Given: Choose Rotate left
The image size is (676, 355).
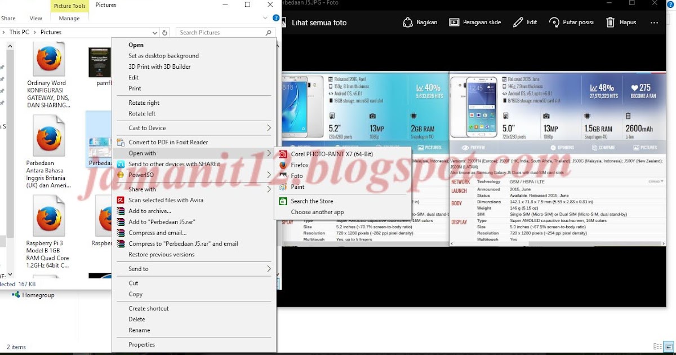Looking at the screenshot, I should (x=142, y=114).
